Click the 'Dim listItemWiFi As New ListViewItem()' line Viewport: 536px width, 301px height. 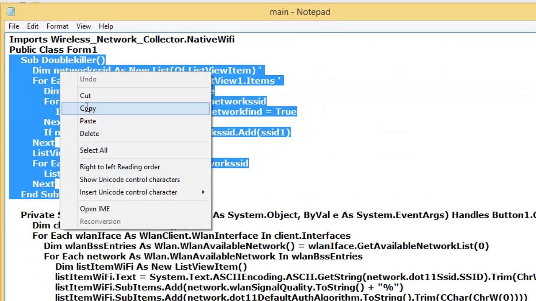coord(151,267)
